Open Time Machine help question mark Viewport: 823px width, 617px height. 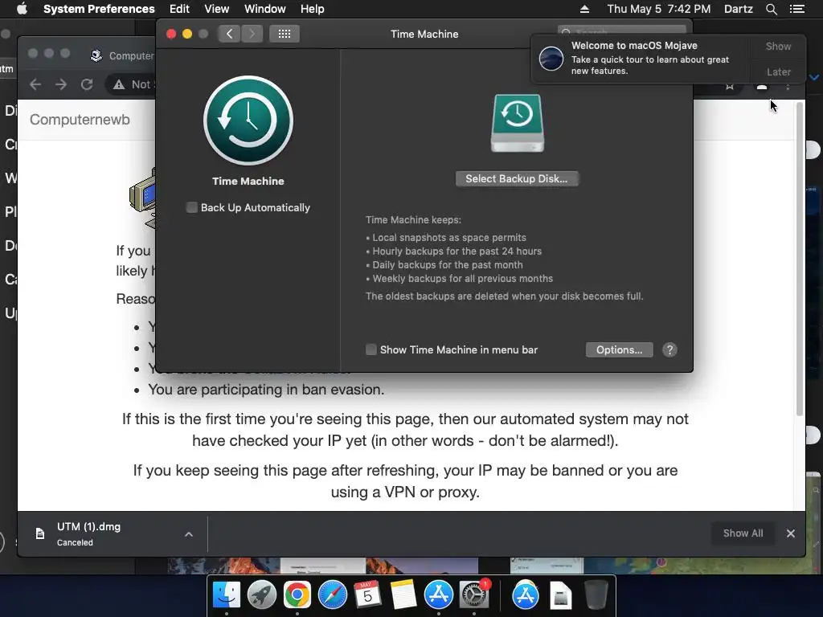669,350
